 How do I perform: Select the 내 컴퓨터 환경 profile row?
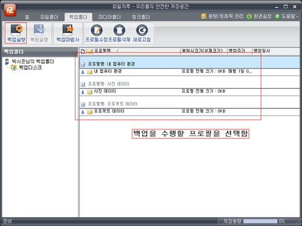click(x=190, y=72)
